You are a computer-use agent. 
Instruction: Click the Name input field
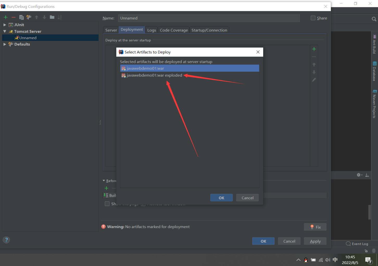click(209, 18)
